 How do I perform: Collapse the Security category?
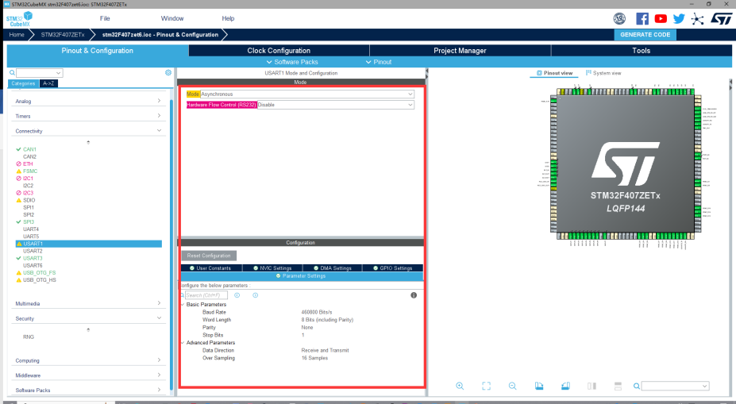[88, 318]
